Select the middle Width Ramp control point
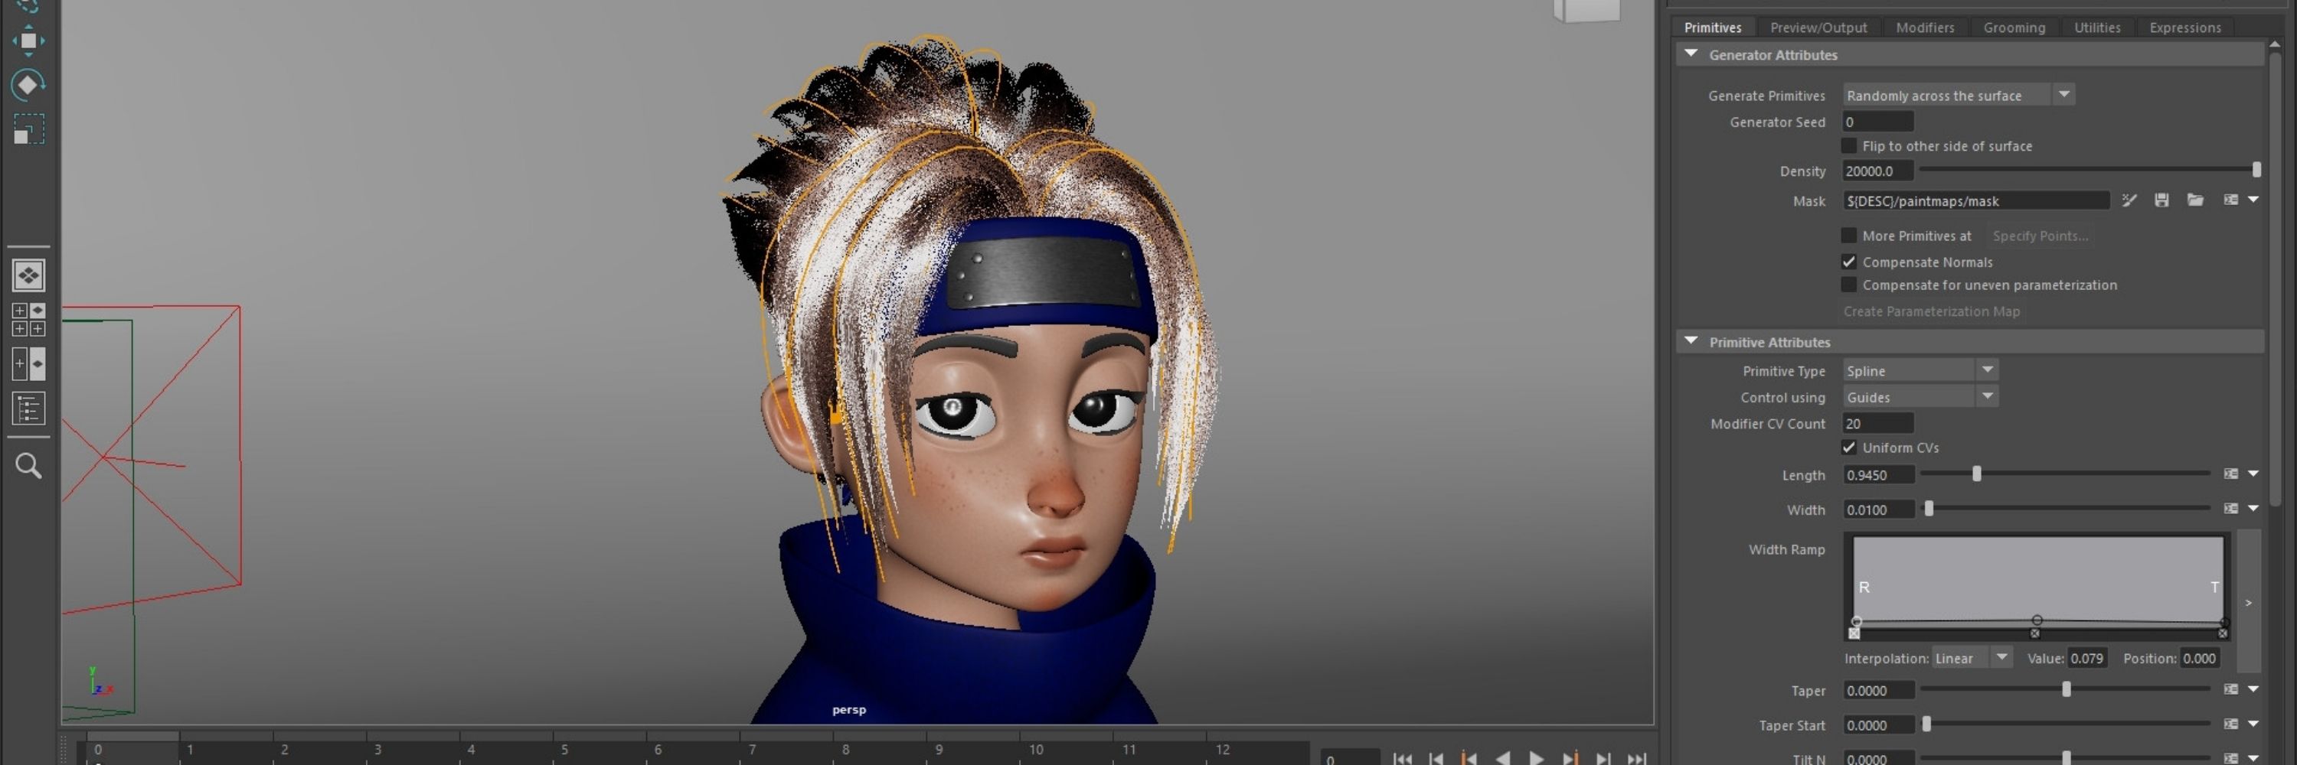 [x=2037, y=620]
